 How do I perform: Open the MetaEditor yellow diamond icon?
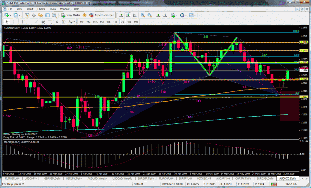point(84,15)
